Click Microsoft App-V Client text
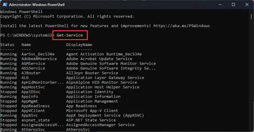 point(92,111)
